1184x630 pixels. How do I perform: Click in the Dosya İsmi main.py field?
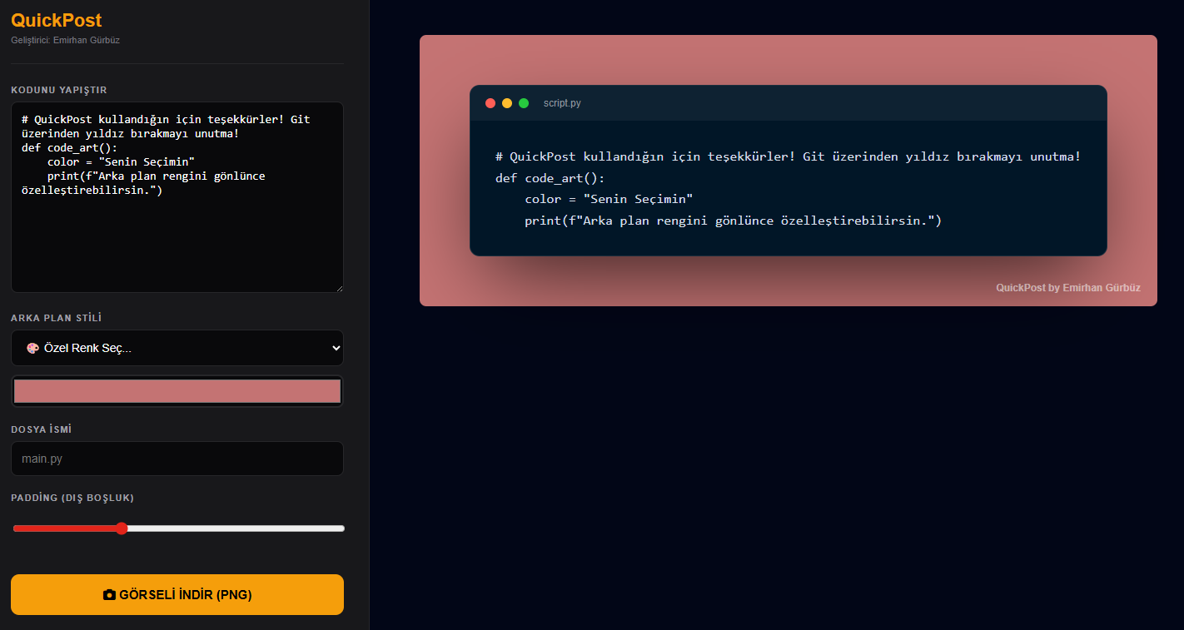(177, 459)
